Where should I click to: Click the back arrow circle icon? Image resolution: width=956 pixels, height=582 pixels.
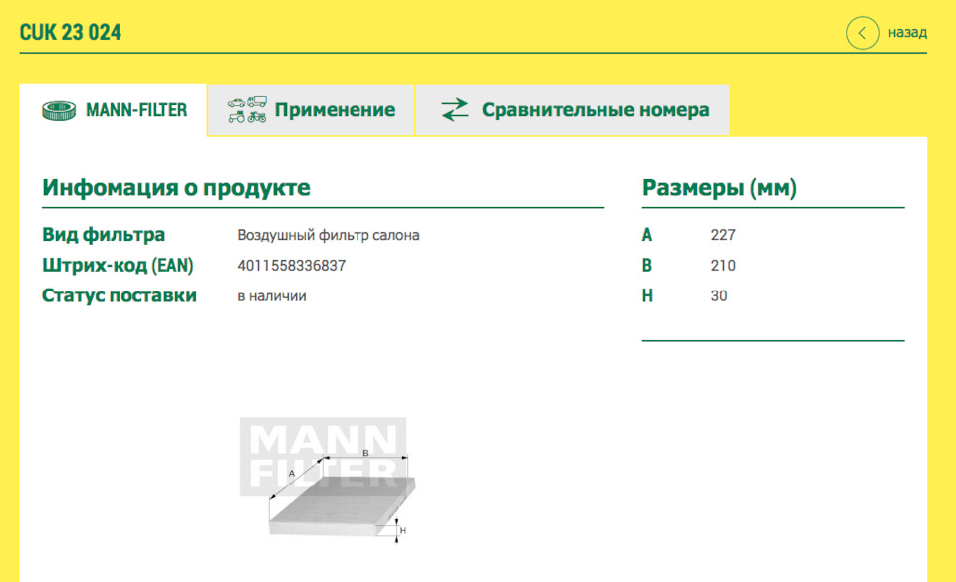point(862,33)
